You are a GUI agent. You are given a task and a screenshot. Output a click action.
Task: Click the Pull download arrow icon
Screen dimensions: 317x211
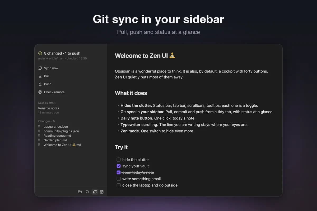point(40,76)
